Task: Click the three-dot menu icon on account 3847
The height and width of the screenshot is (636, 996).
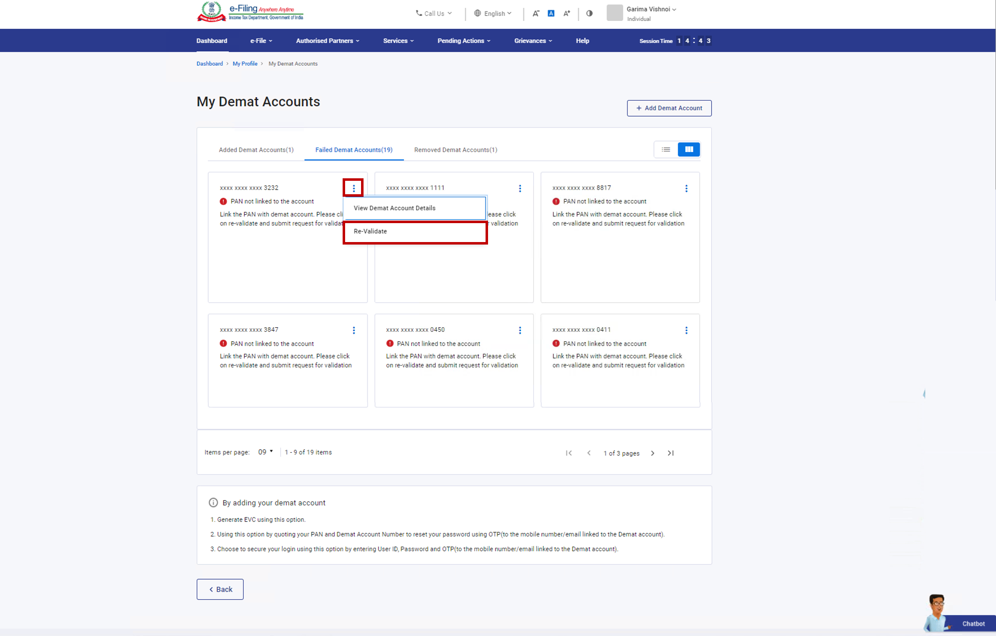Action: [354, 330]
